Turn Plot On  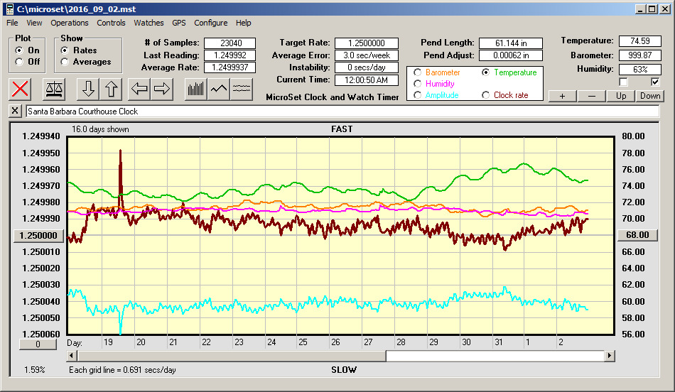tap(19, 50)
